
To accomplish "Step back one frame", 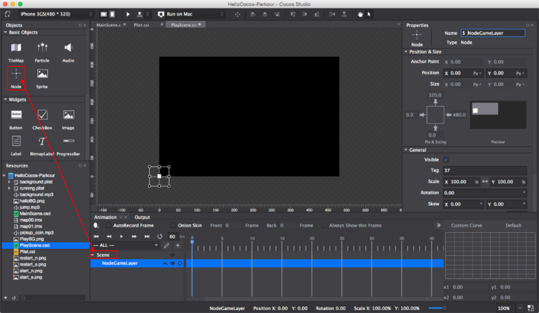I will tap(109, 236).
